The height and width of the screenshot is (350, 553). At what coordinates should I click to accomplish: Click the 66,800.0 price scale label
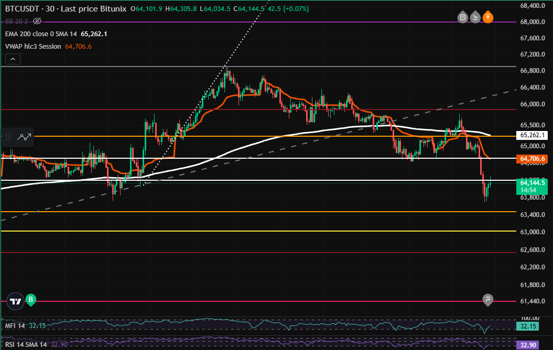pyautogui.click(x=533, y=71)
